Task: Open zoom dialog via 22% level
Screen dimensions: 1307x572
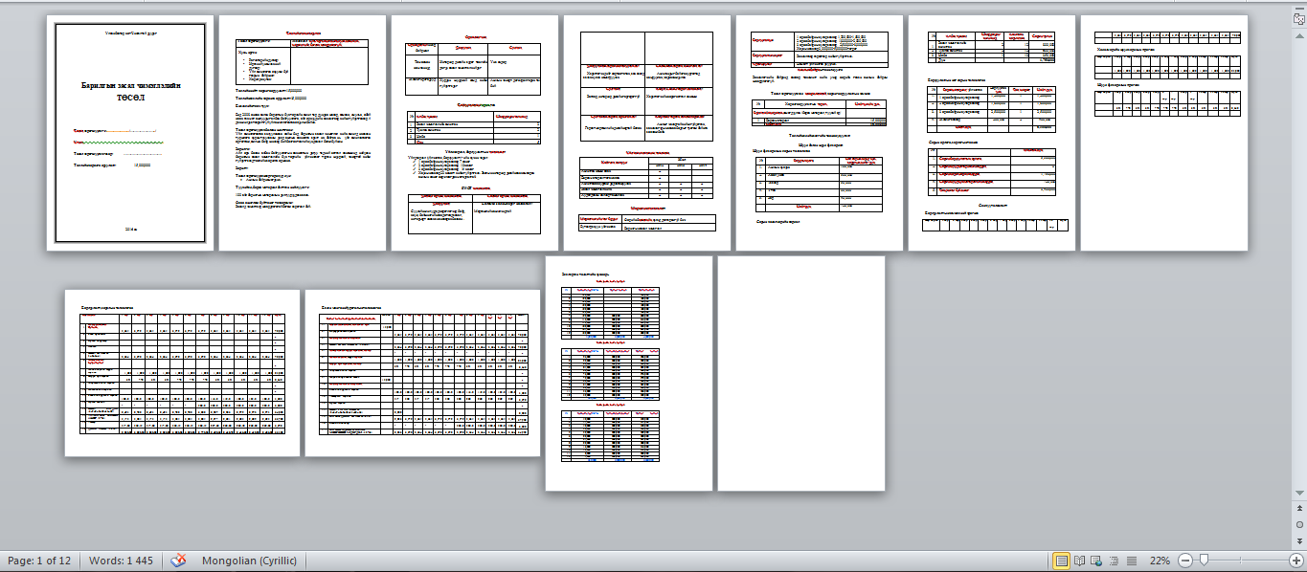Action: pyautogui.click(x=1160, y=561)
